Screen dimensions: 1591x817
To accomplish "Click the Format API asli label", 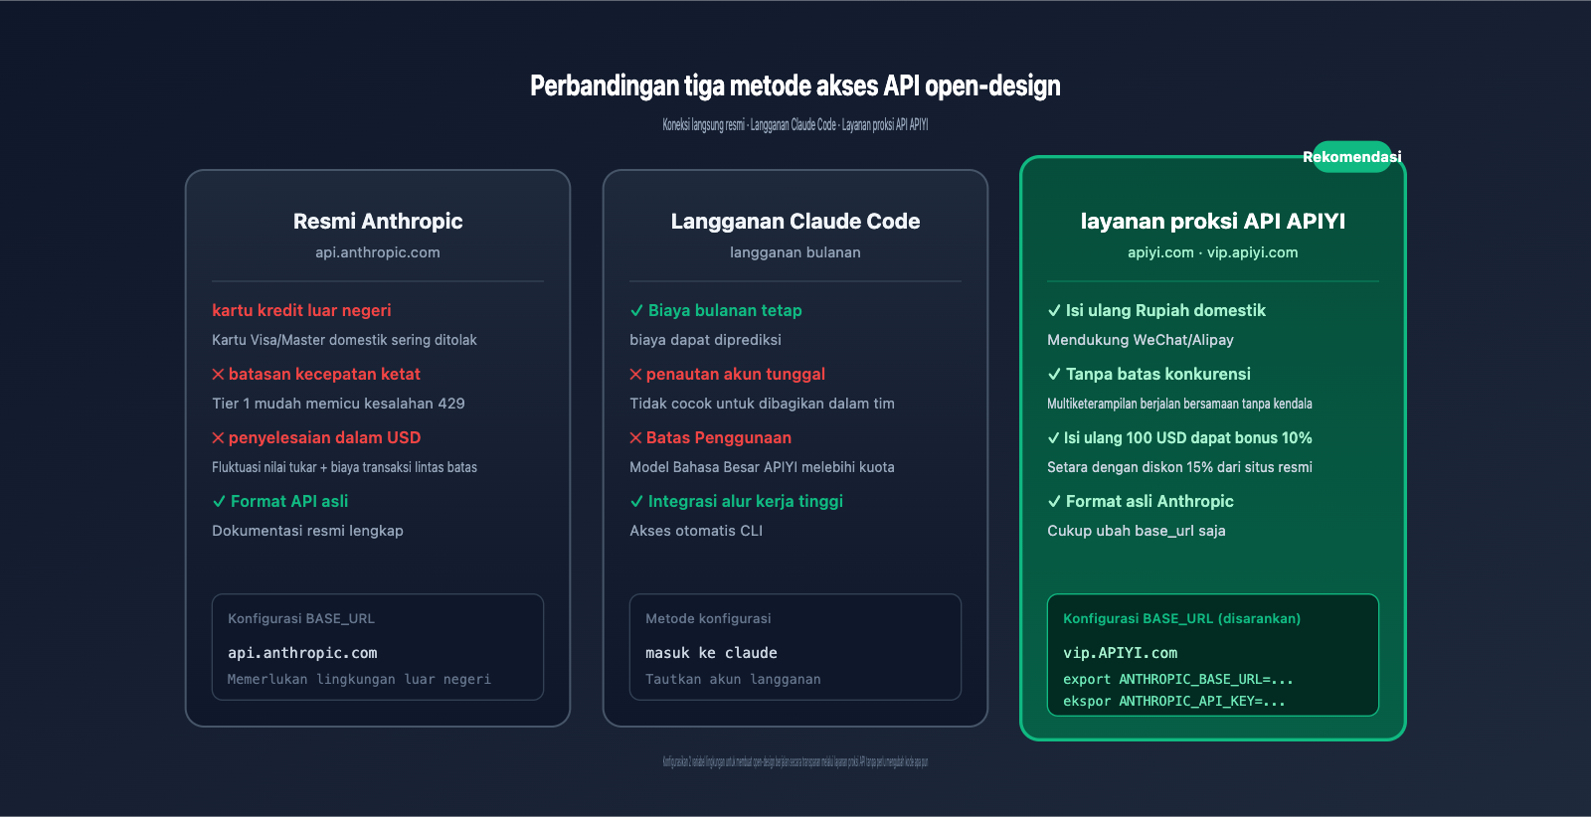I will pos(289,502).
